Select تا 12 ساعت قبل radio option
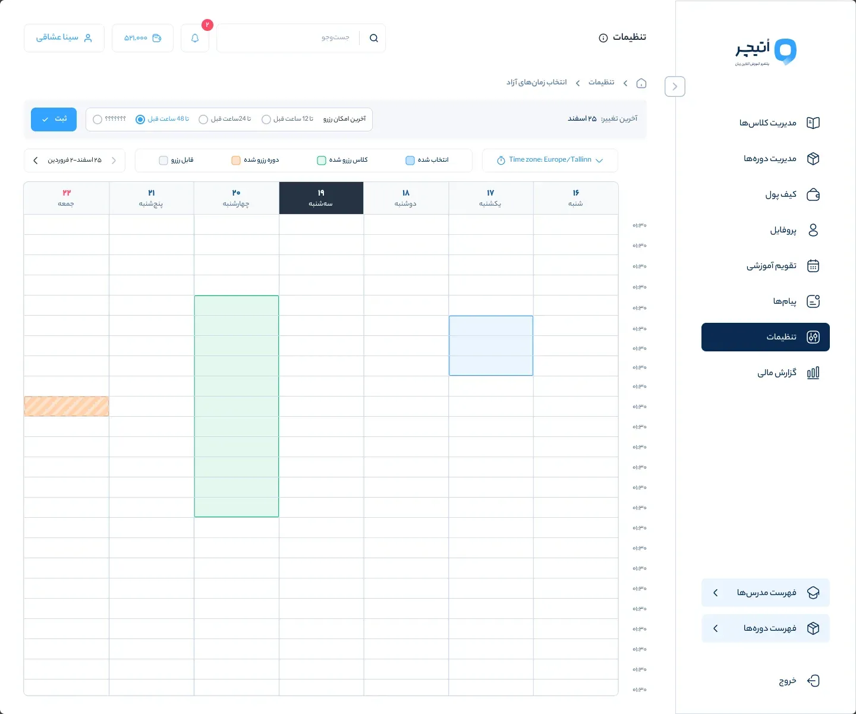 pos(266,119)
